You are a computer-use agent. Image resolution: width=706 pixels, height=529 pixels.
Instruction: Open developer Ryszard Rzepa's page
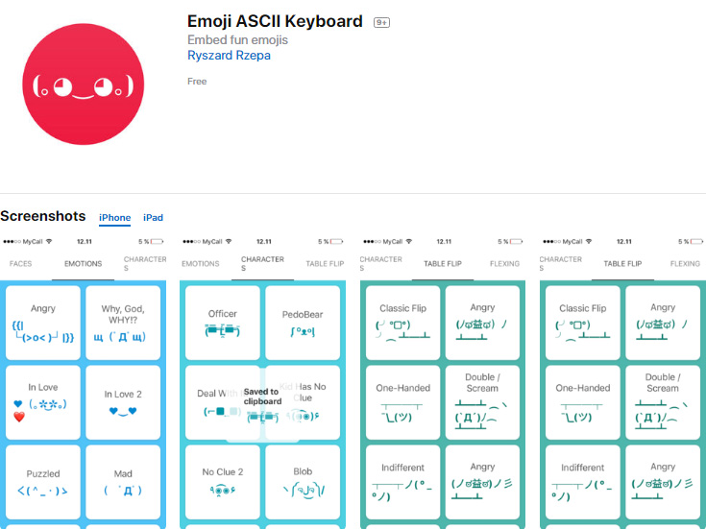229,56
